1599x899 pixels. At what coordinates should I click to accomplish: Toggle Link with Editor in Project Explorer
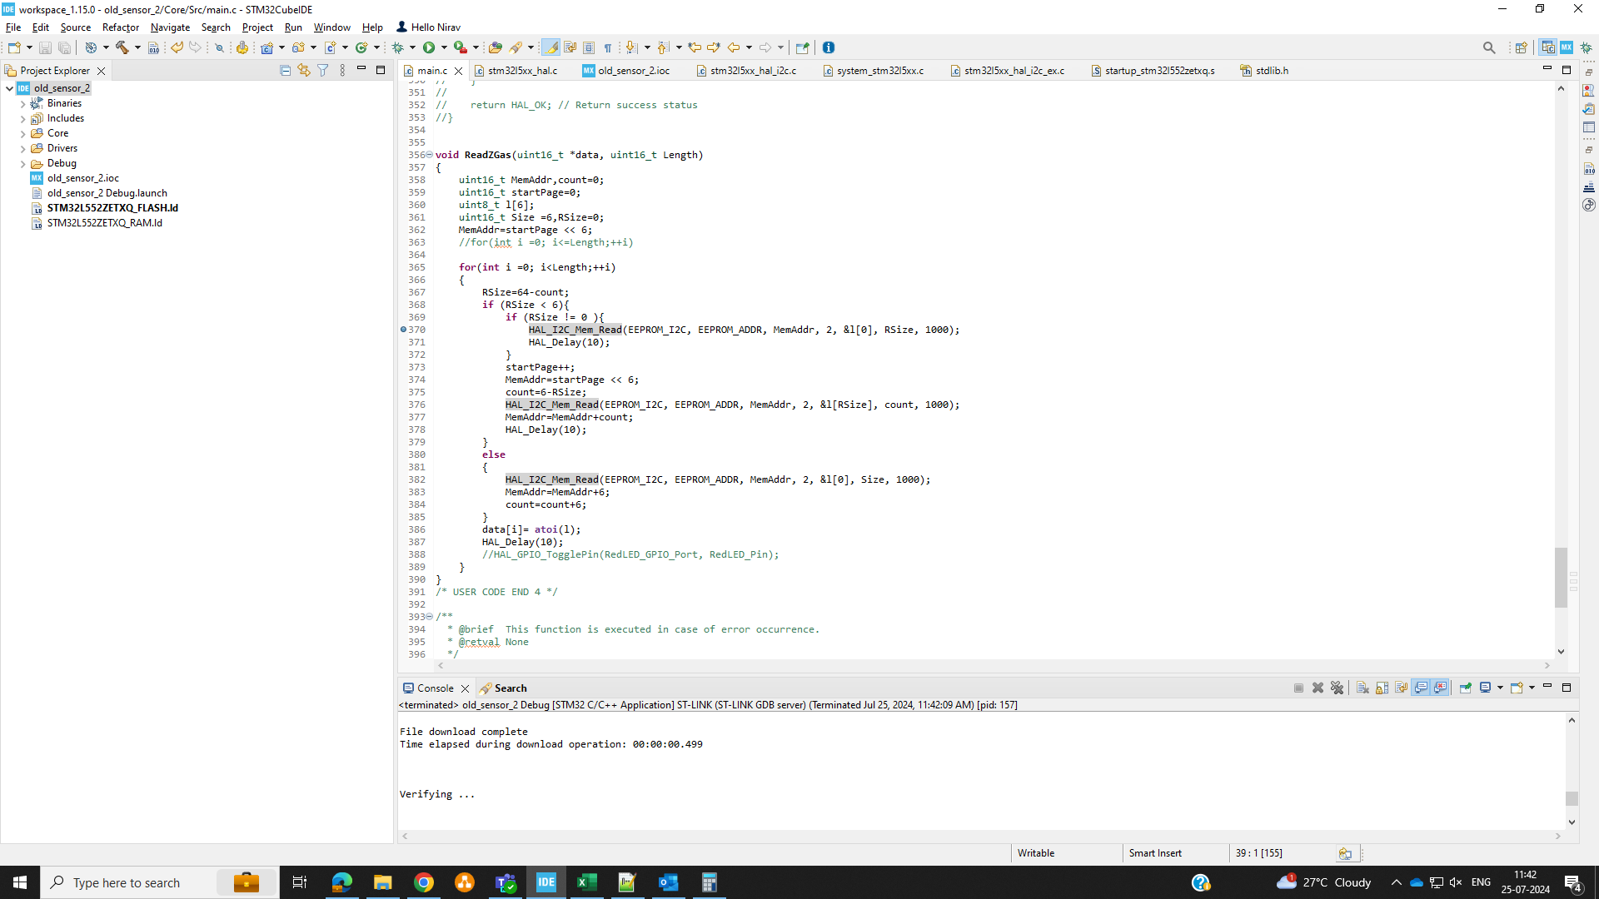304,71
